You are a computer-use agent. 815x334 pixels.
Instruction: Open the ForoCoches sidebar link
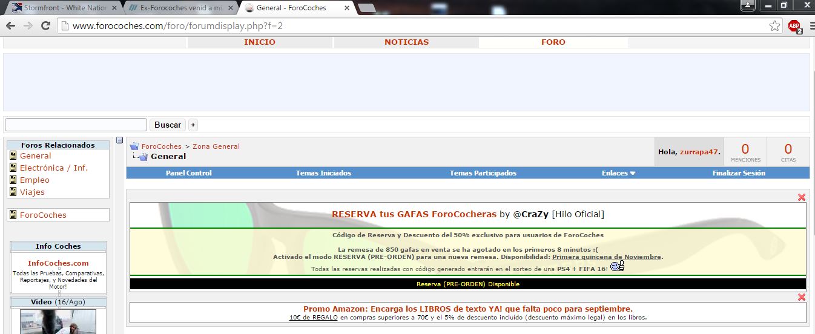tap(43, 215)
